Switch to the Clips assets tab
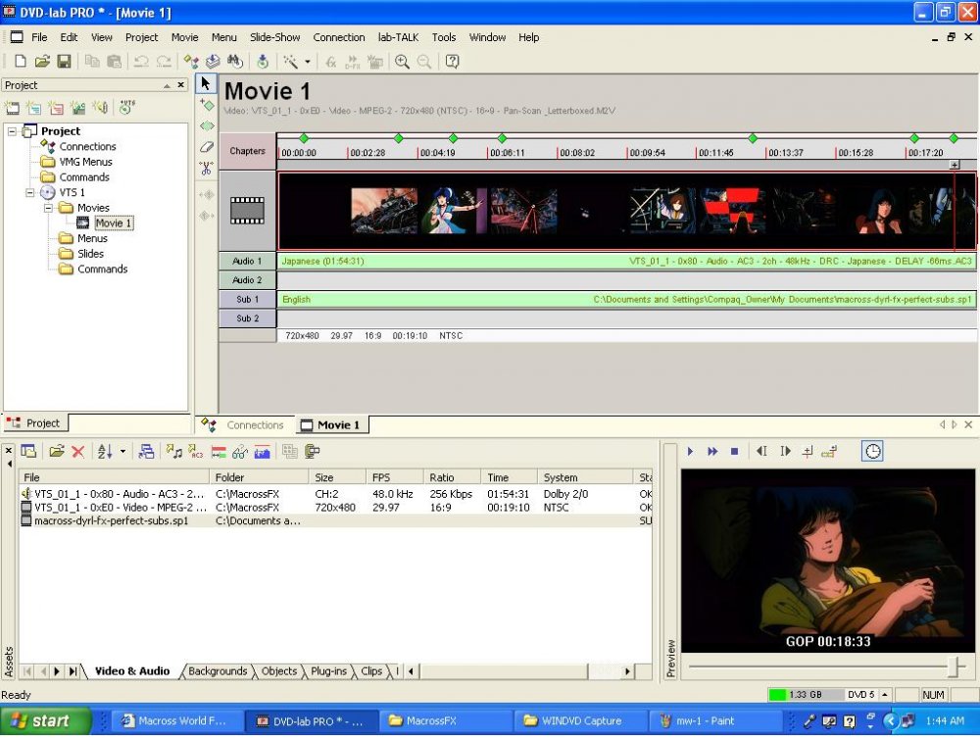The image size is (980, 738). pos(371,671)
